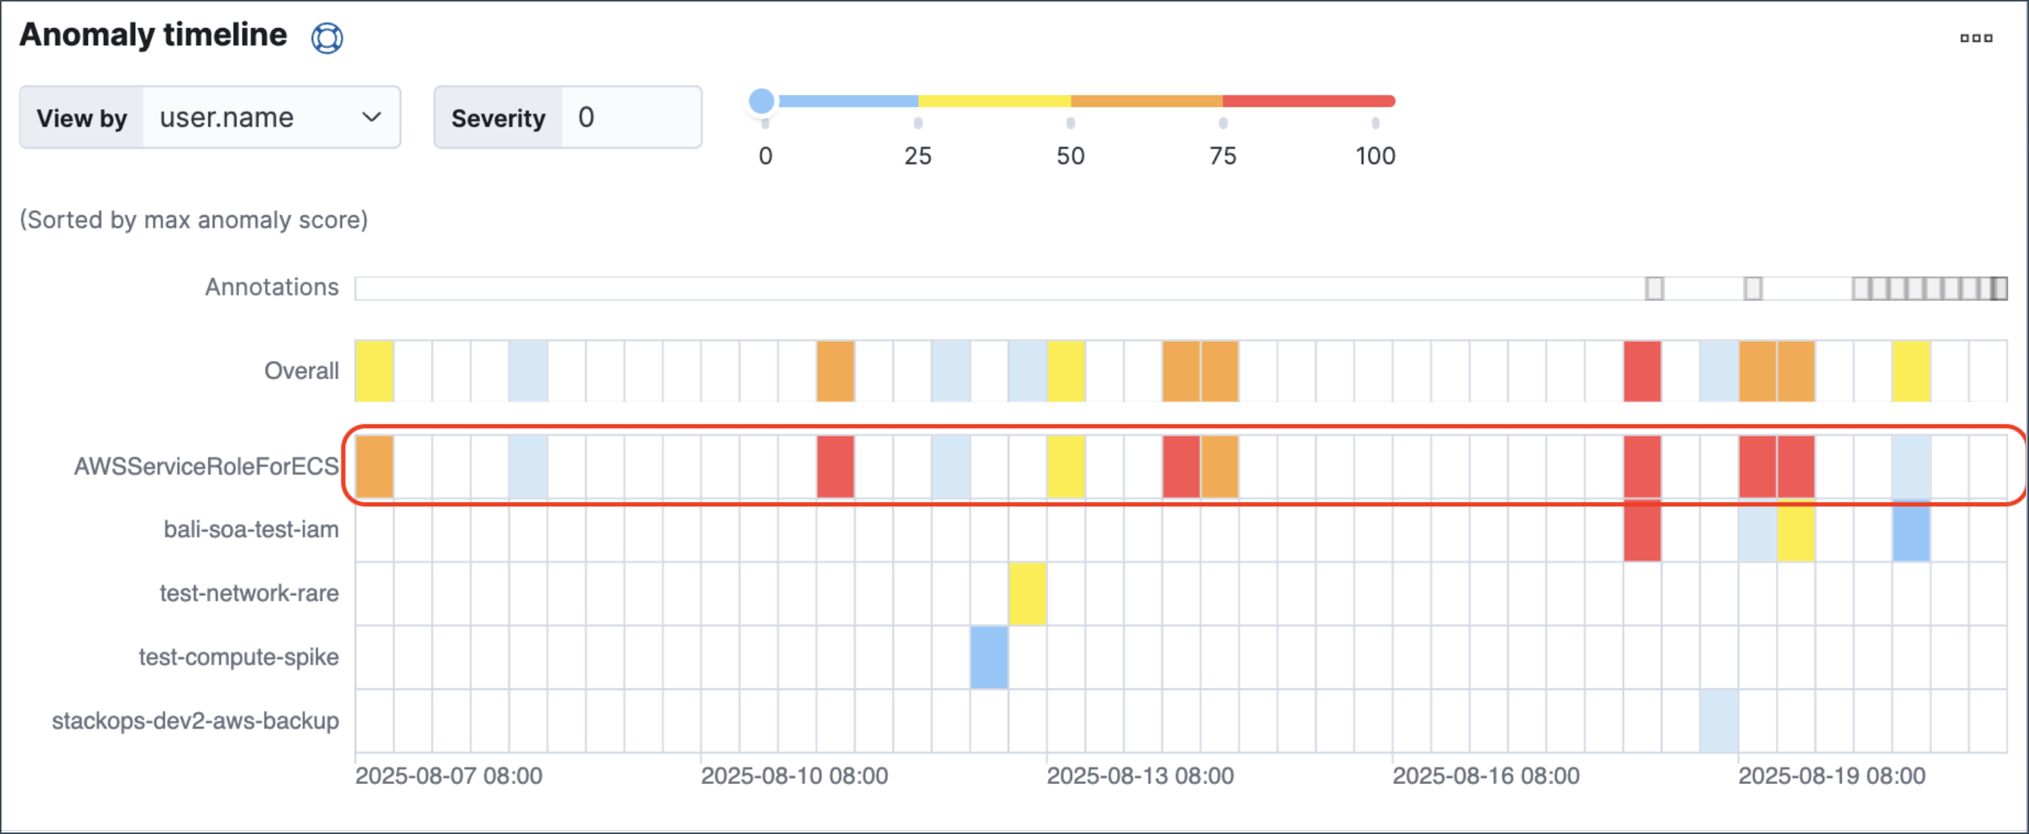This screenshot has height=834, width=2029.
Task: Click the help lifebuoy icon beside the title
Action: click(x=326, y=37)
